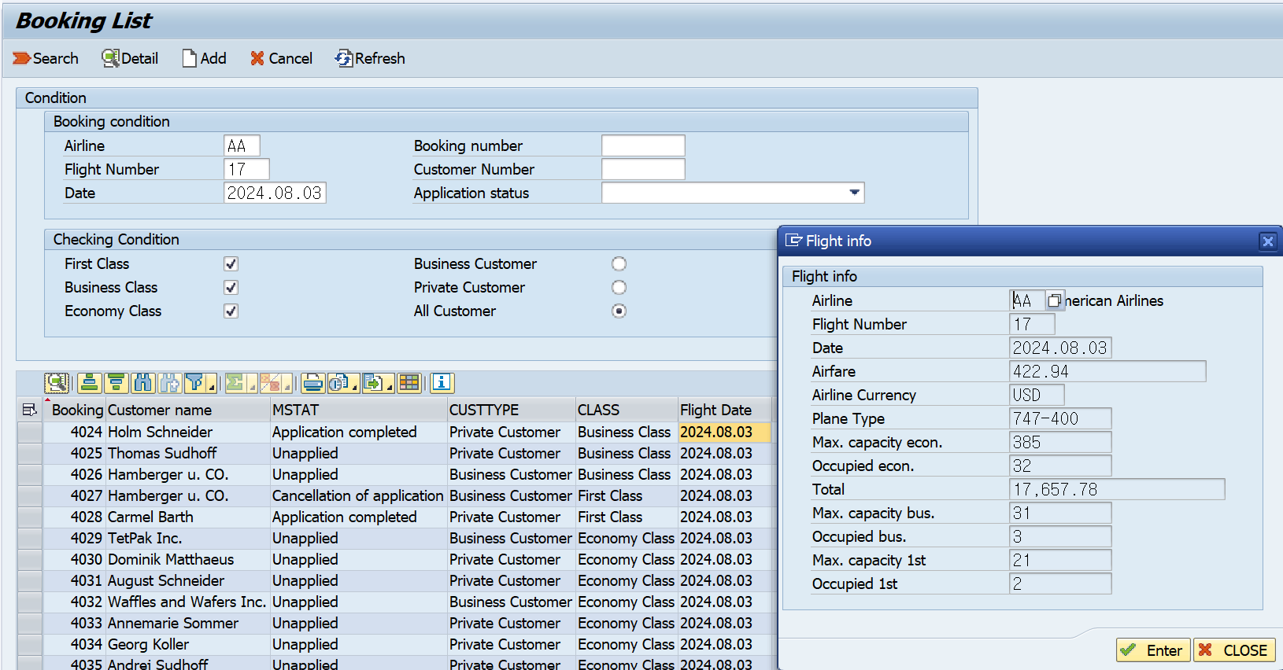The height and width of the screenshot is (670, 1283).
Task: Click the Subtotals icon
Action: (x=270, y=383)
